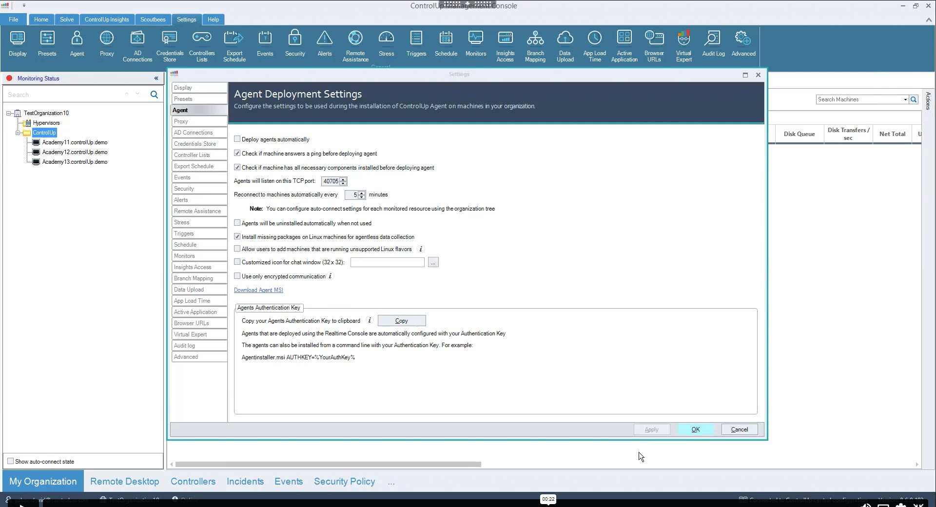Open the Proxy ribbon icon
The width and height of the screenshot is (936, 507).
pos(107,44)
